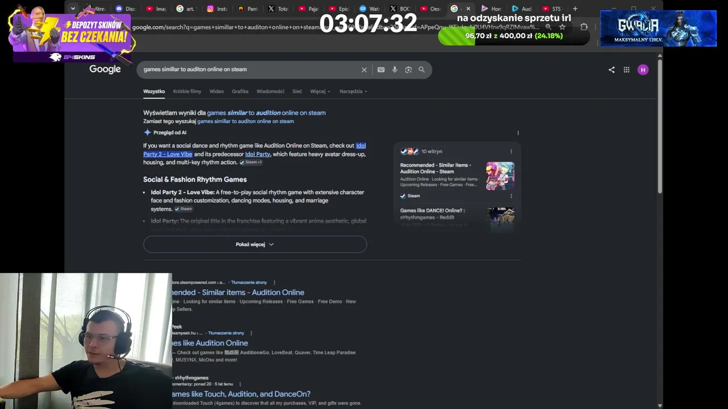Click the Steam +1 citation chip
This screenshot has width=728, height=409.
coord(251,162)
